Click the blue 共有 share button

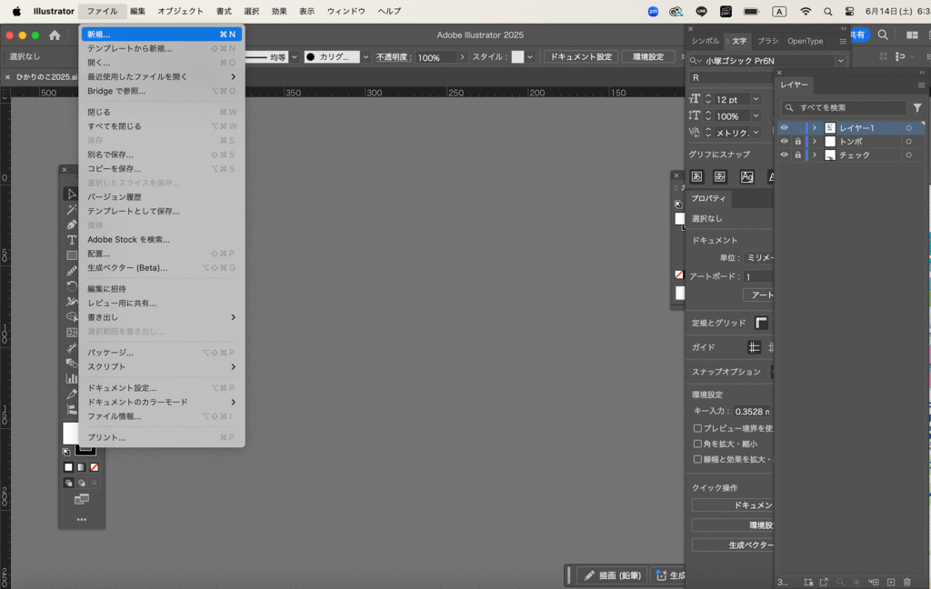[x=858, y=35]
